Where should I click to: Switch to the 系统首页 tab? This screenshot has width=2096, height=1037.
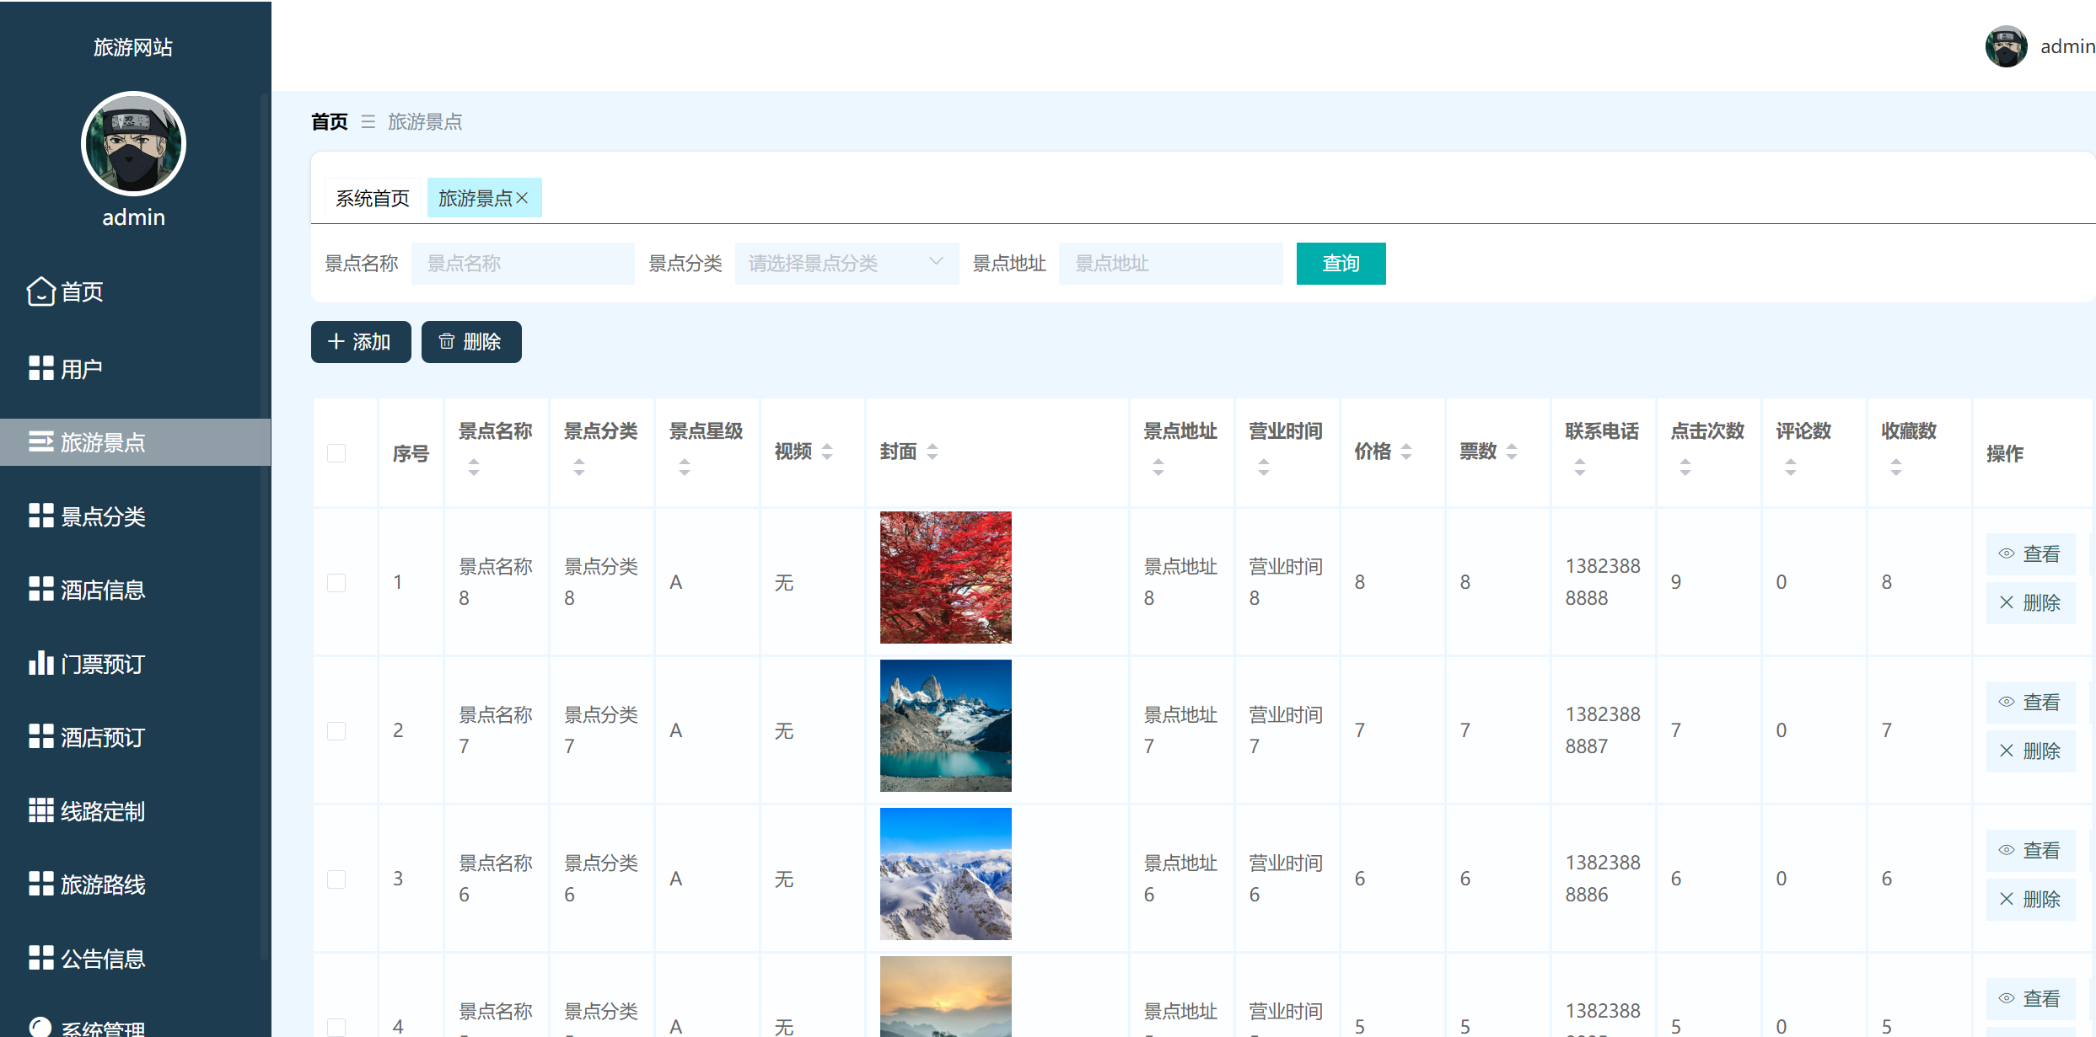tap(372, 198)
